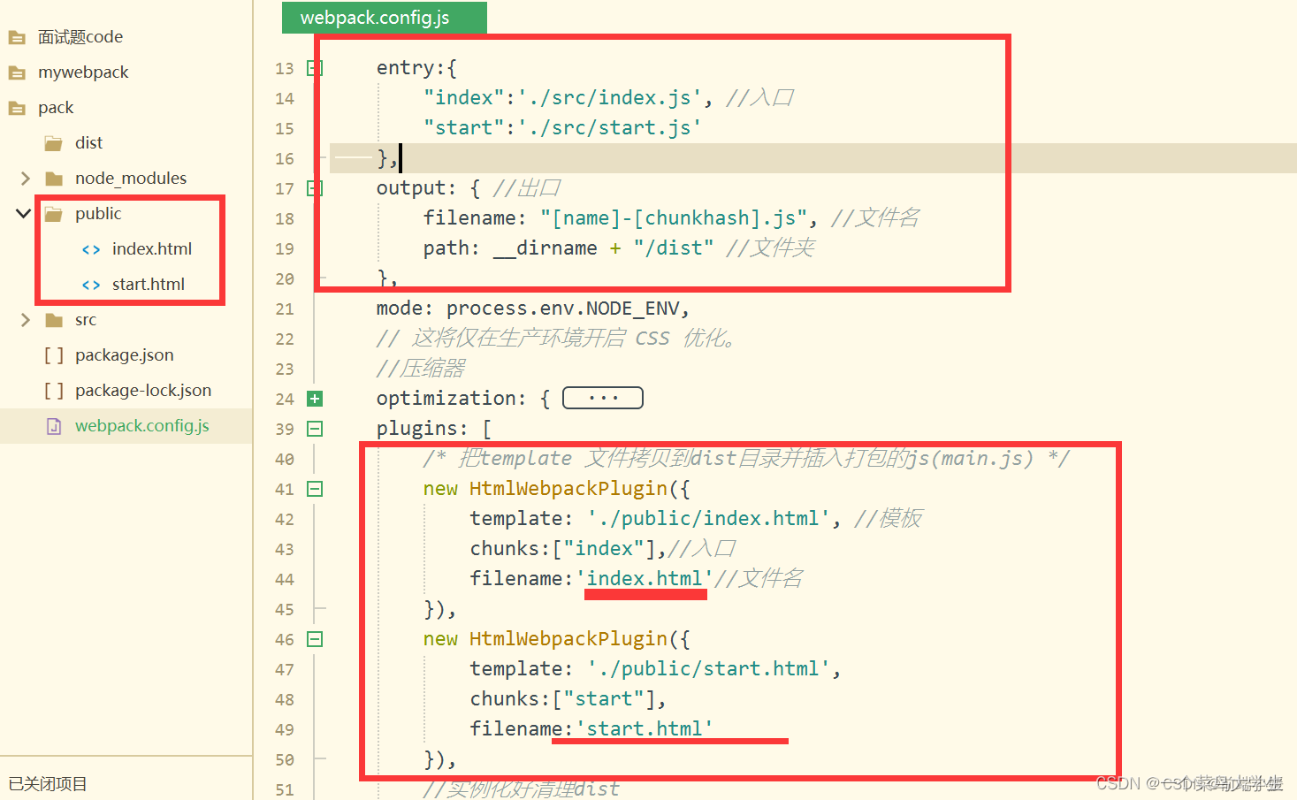Collapse the second HtmlWebpackPlugin block at line 46
The height and width of the screenshot is (800, 1297).
(x=315, y=639)
